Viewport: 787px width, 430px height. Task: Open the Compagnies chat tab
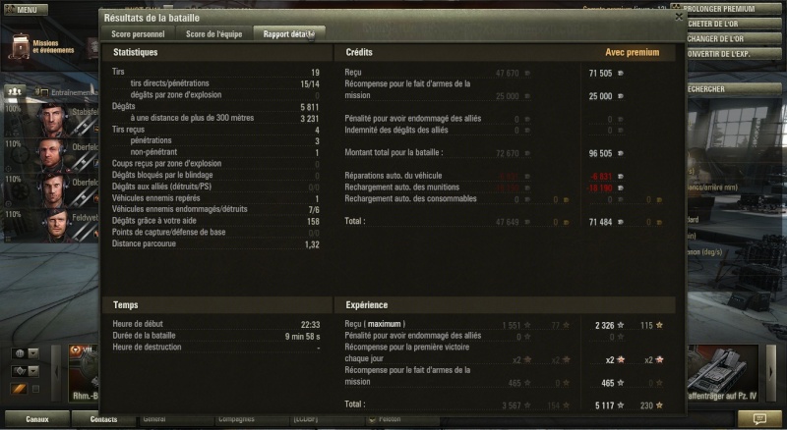[252, 419]
